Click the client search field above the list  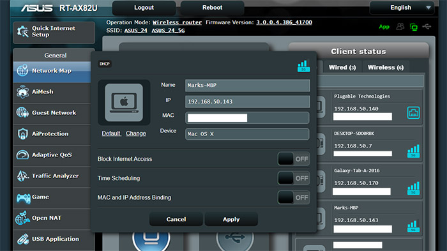(370, 82)
